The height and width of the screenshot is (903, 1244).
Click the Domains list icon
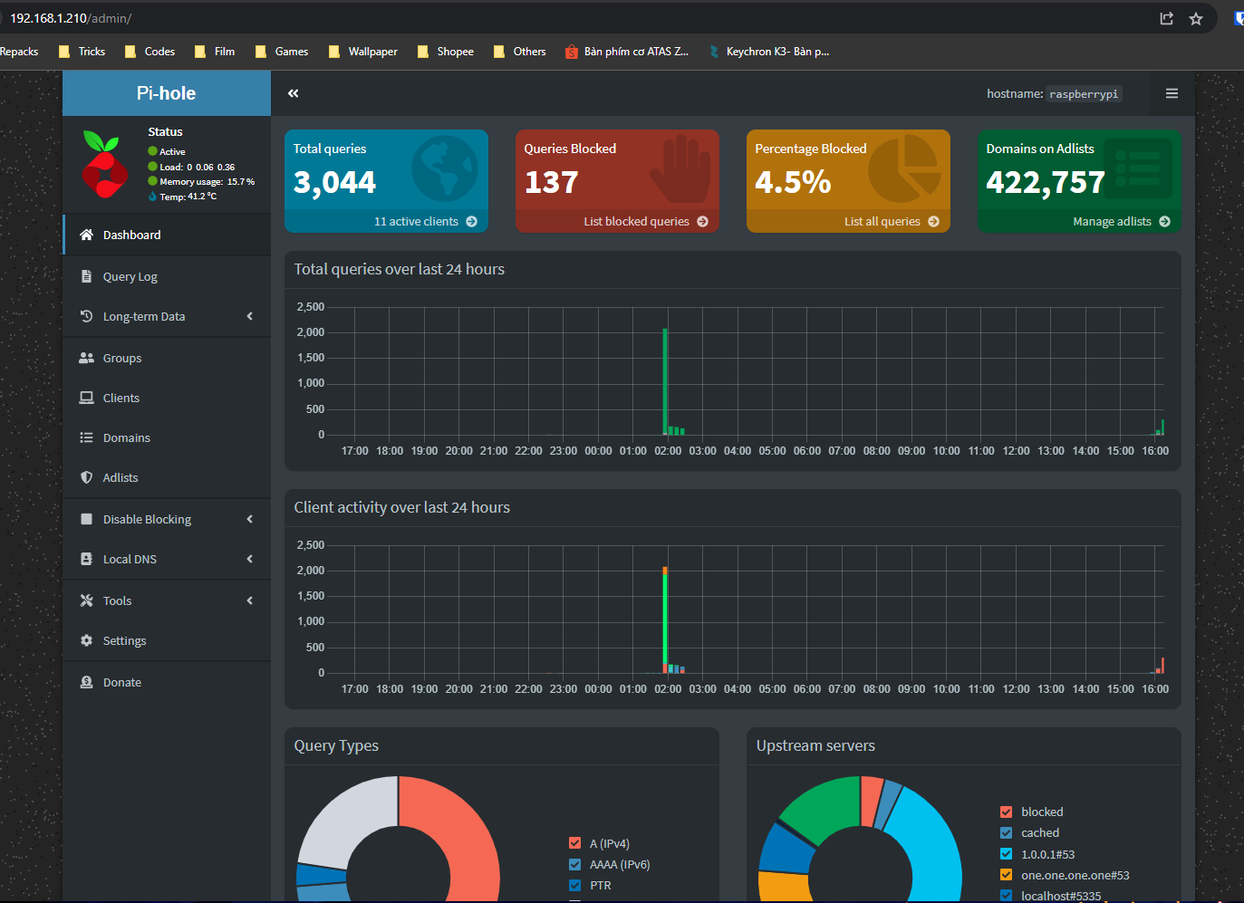tap(86, 437)
